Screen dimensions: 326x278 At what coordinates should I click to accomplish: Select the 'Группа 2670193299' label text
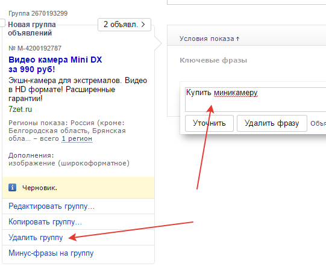[38, 13]
